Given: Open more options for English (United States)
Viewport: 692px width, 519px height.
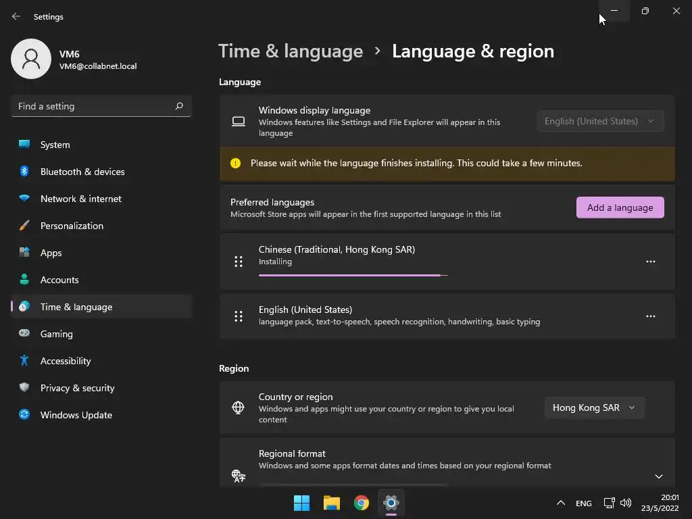Looking at the screenshot, I should [651, 316].
